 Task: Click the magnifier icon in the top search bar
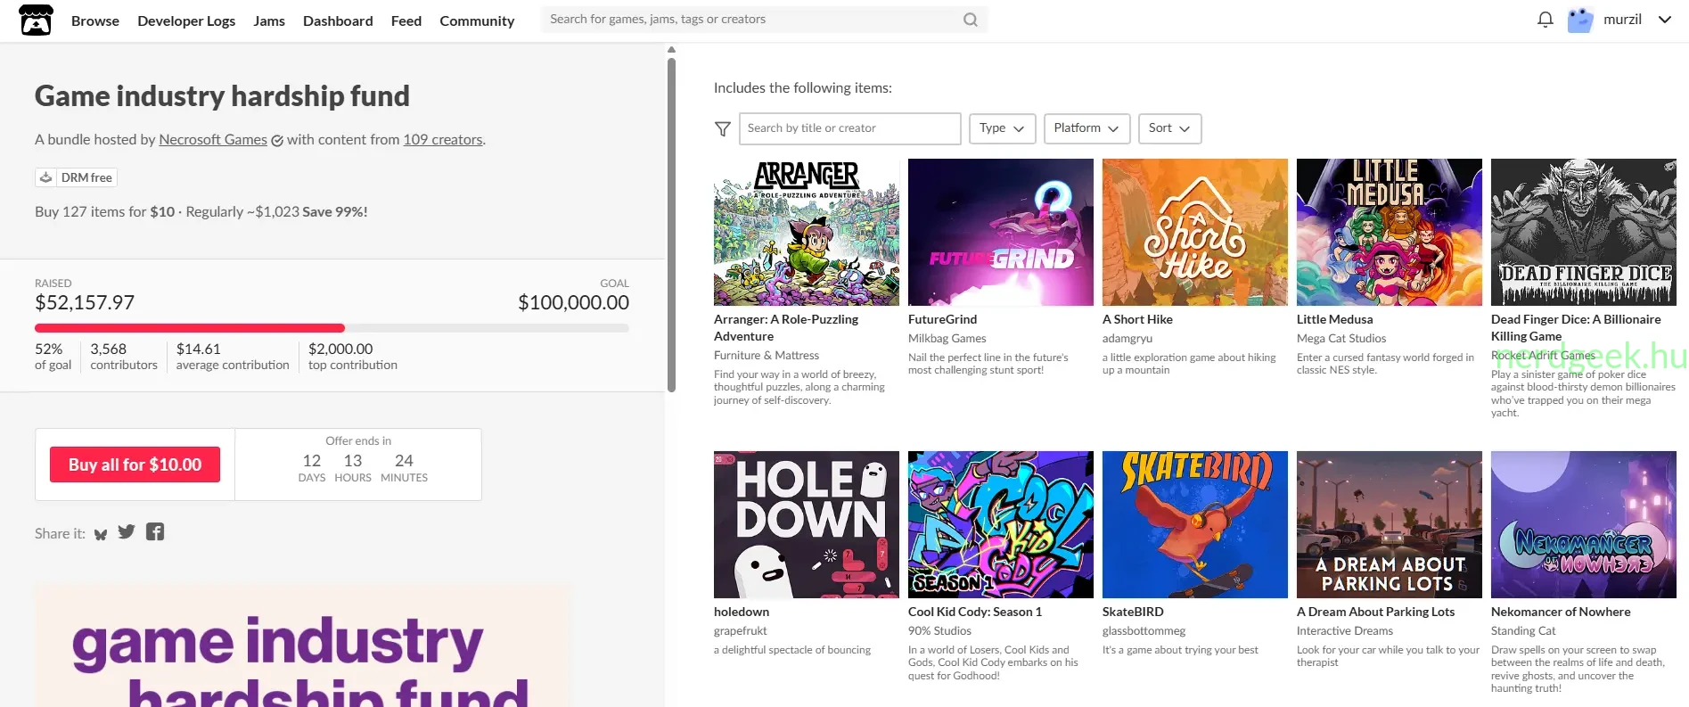click(x=971, y=20)
